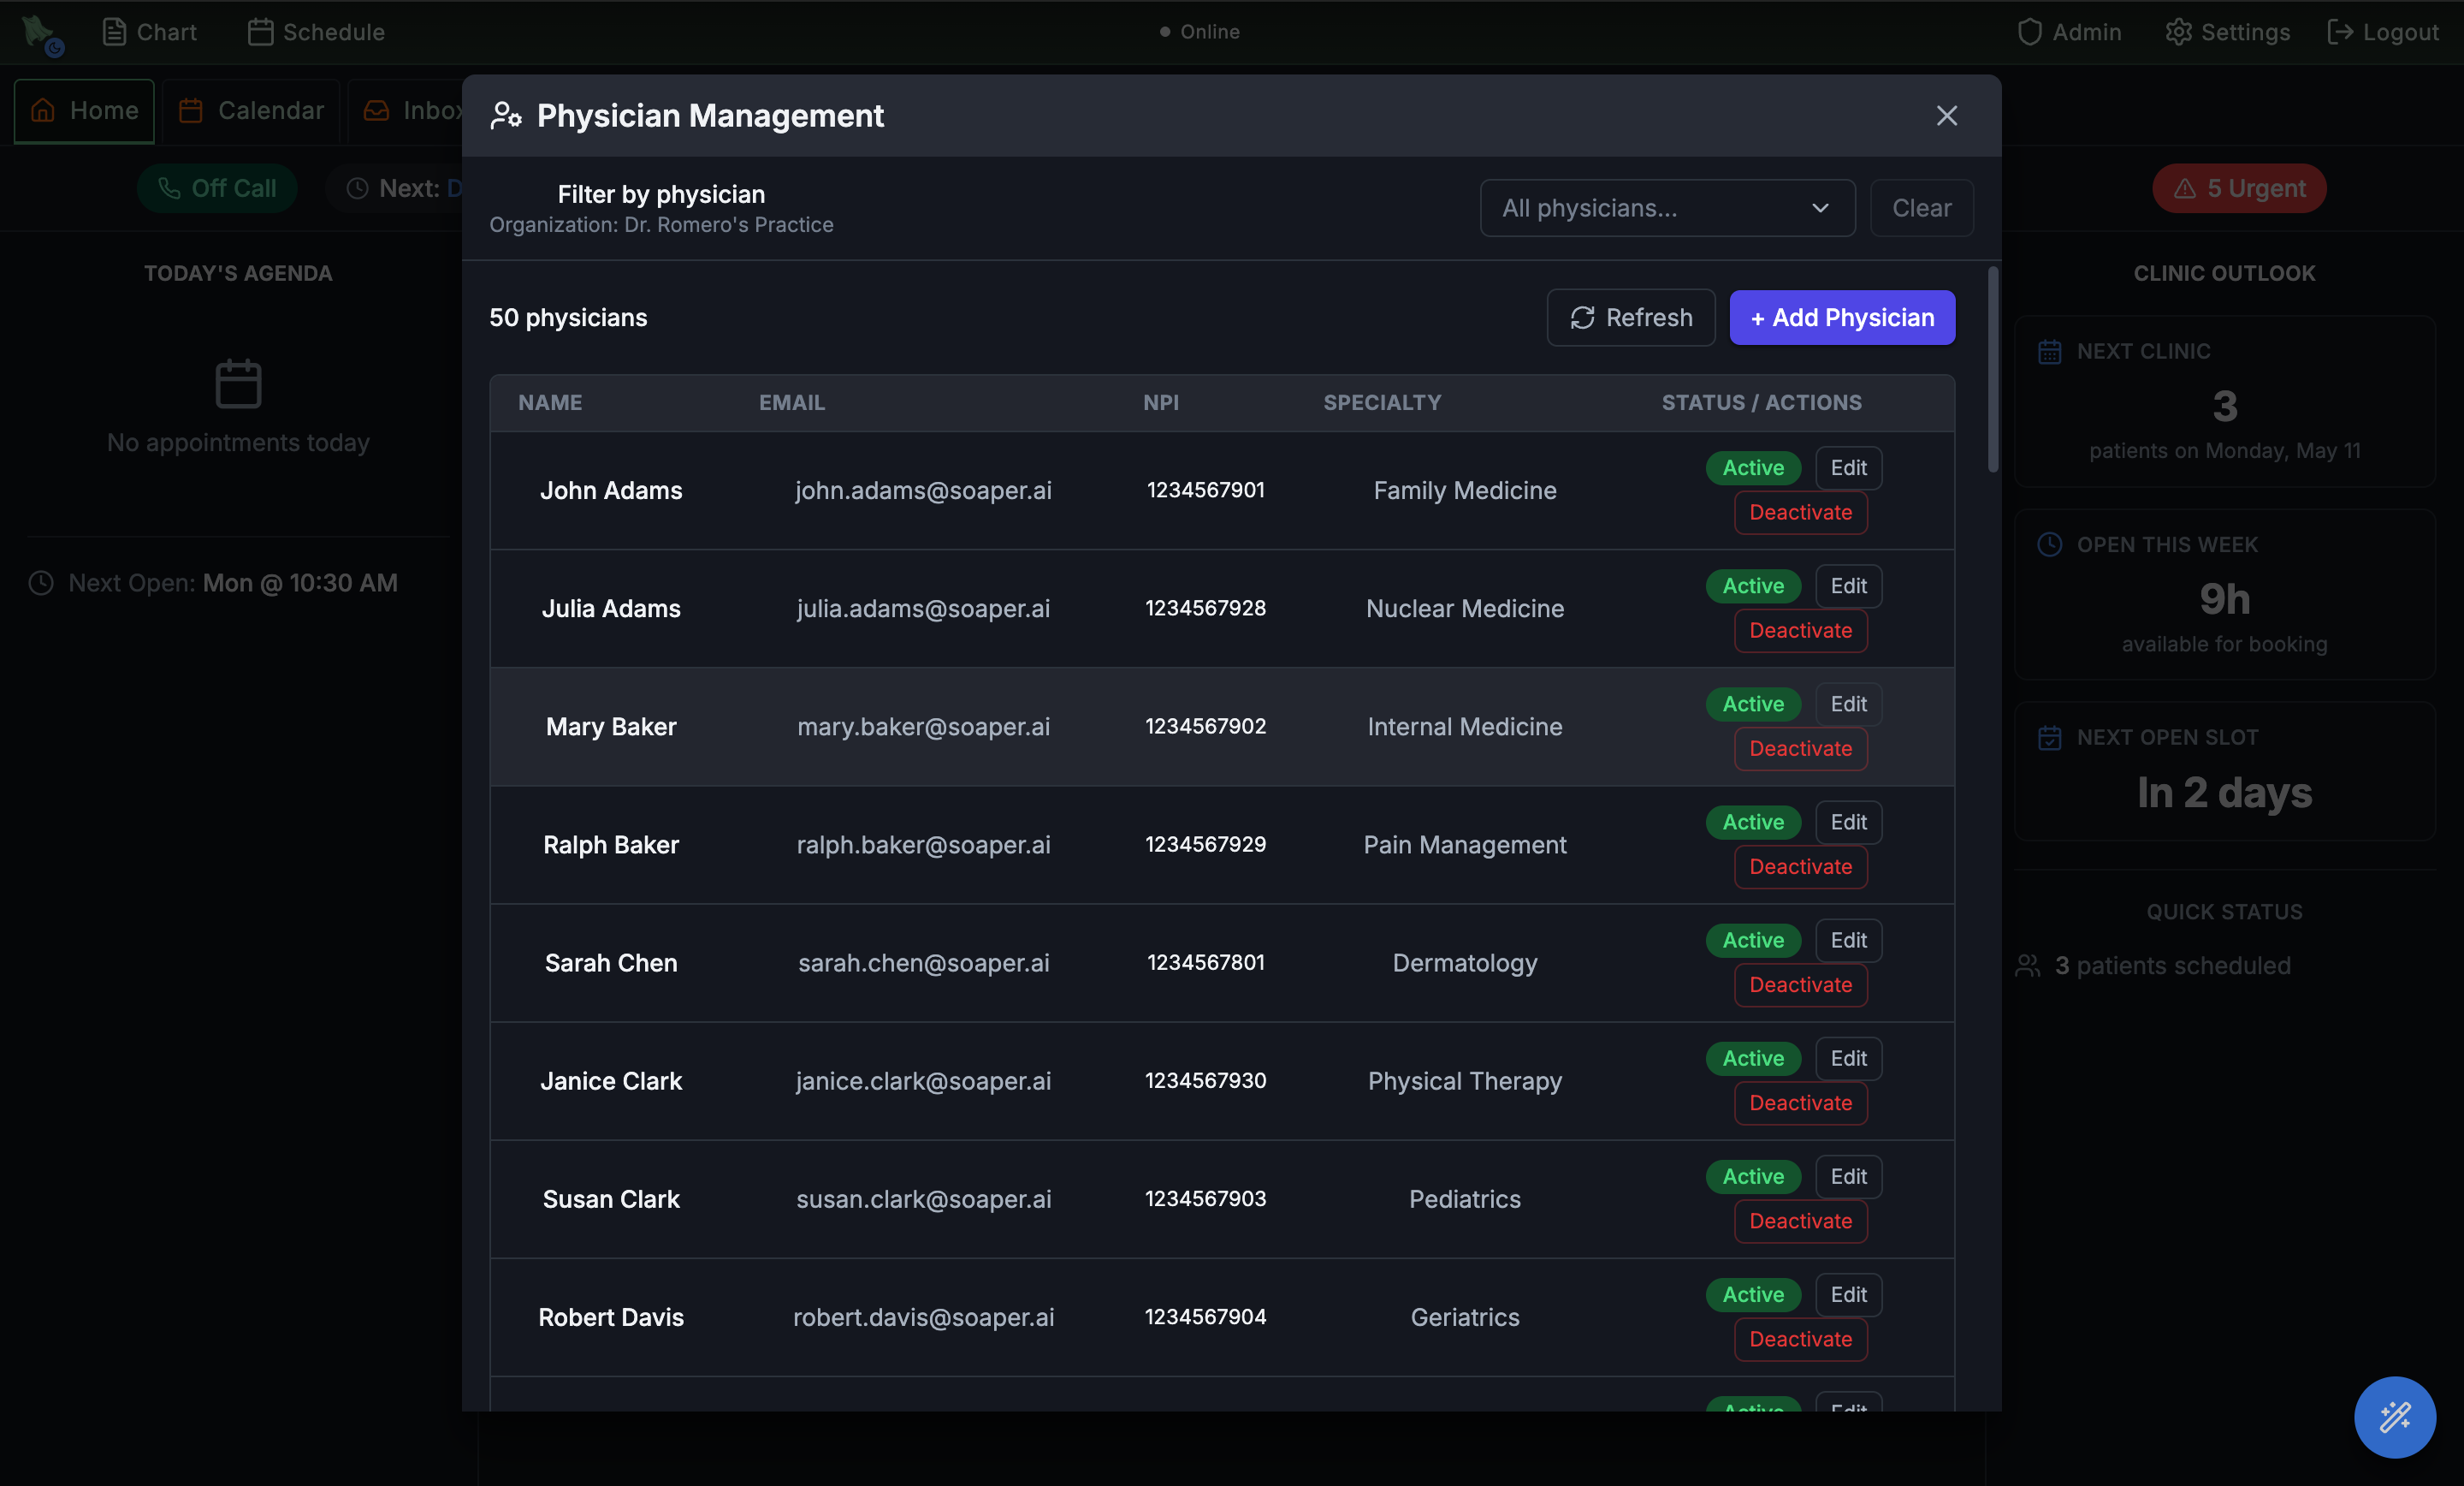Close the Physician Management dialog
The width and height of the screenshot is (2464, 1486).
click(1946, 116)
